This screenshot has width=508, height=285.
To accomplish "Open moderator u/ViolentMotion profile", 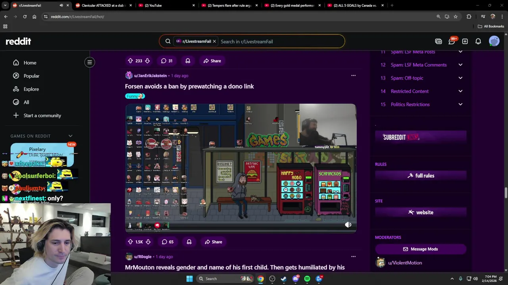I will (405, 263).
